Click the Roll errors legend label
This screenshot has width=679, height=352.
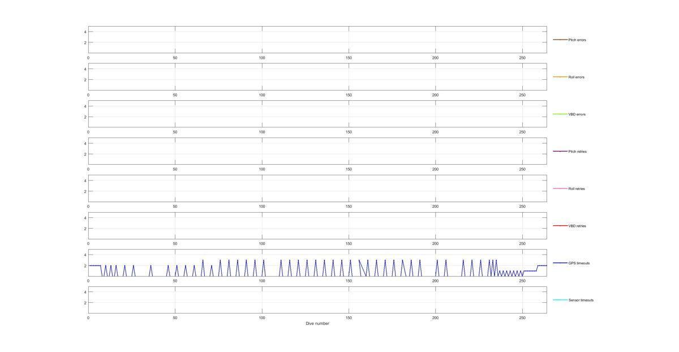(x=576, y=77)
